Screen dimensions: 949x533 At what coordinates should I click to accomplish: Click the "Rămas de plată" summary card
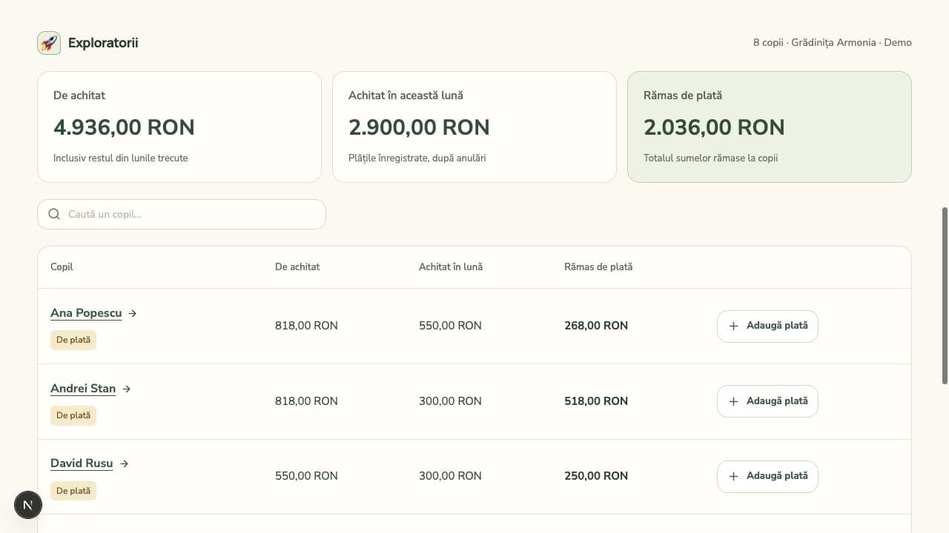tap(770, 127)
